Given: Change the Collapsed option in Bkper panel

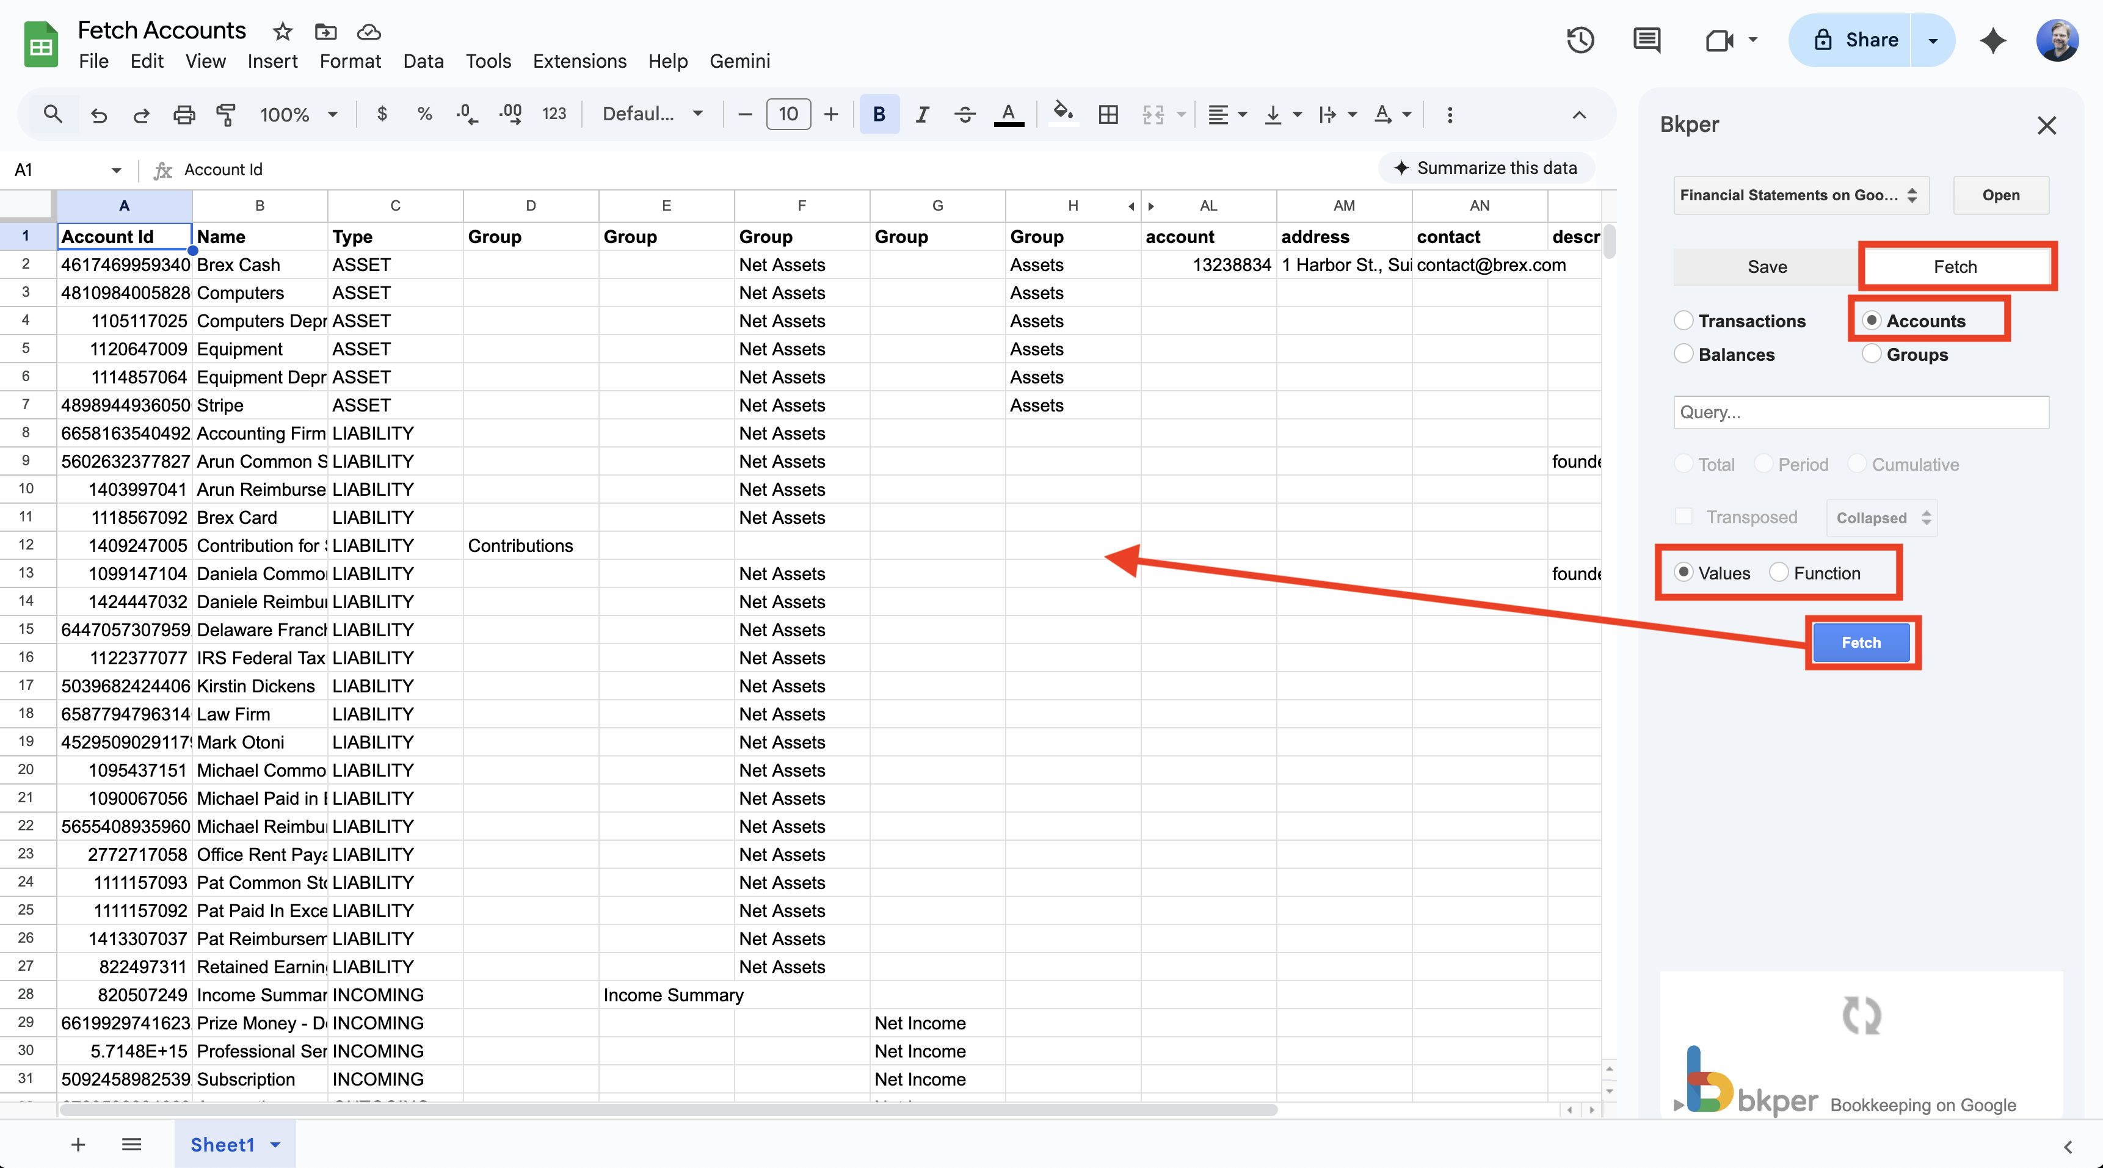Looking at the screenshot, I should pos(1880,517).
